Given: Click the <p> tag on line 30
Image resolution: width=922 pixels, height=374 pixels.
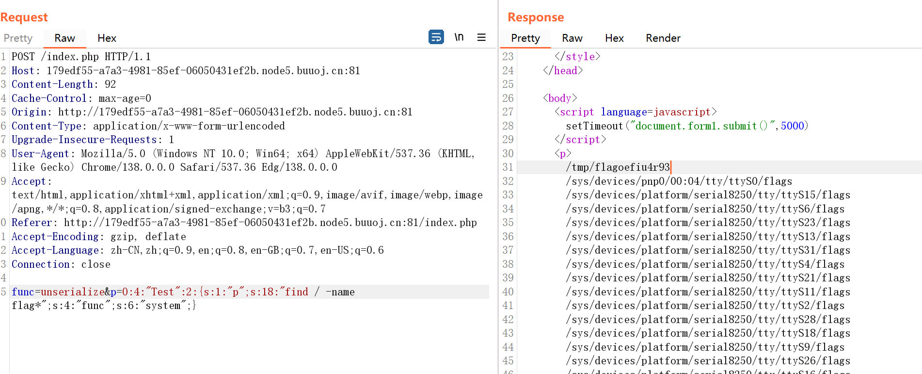Looking at the screenshot, I should point(563,154).
